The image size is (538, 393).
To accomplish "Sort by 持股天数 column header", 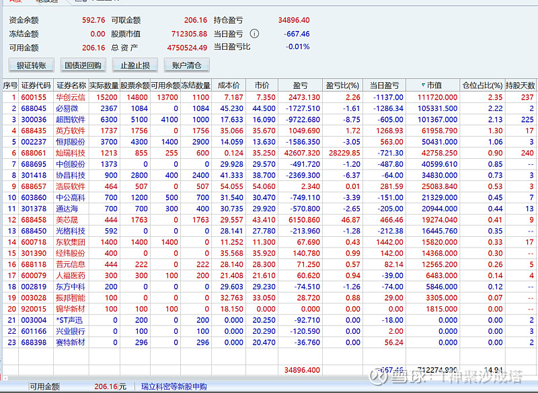I will pos(520,85).
